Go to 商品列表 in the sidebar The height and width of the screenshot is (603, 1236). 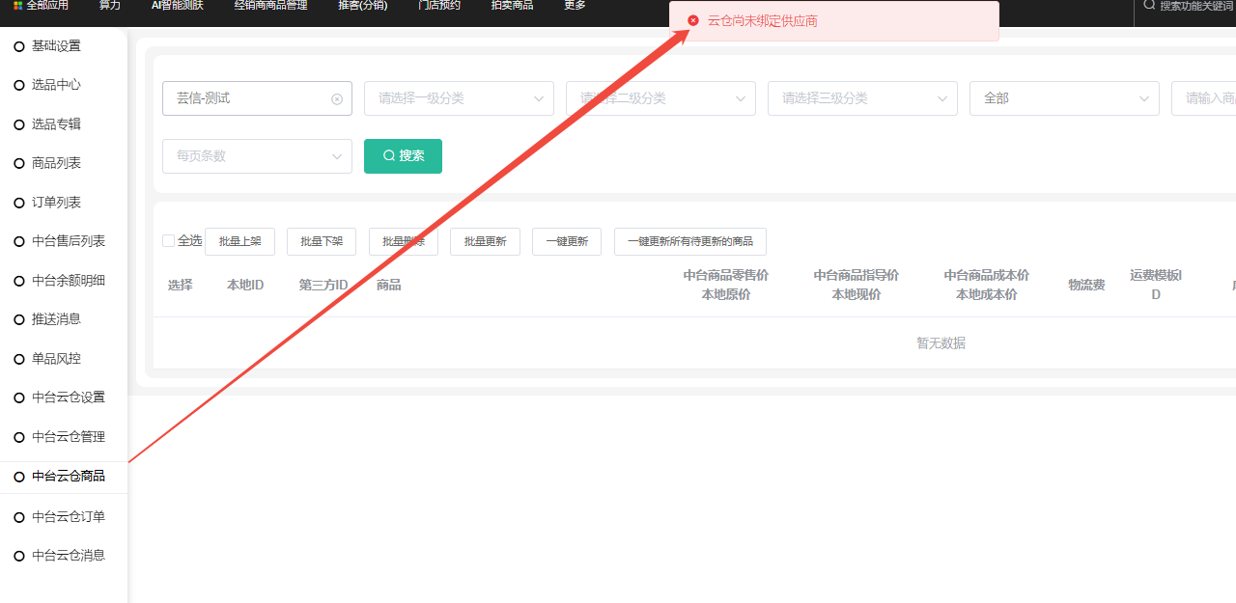pos(56,163)
